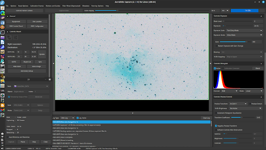The width and height of the screenshot is (266, 150).
Task: Click the down arrow below the preview area
Action: click(133, 113)
